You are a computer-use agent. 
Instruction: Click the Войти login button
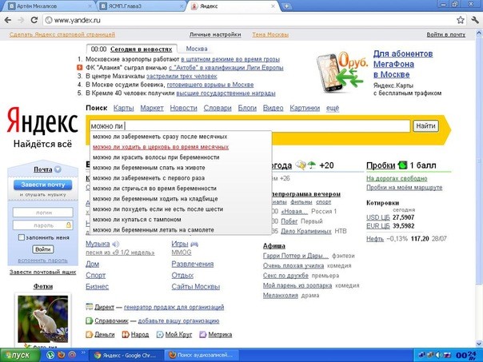tap(43, 249)
